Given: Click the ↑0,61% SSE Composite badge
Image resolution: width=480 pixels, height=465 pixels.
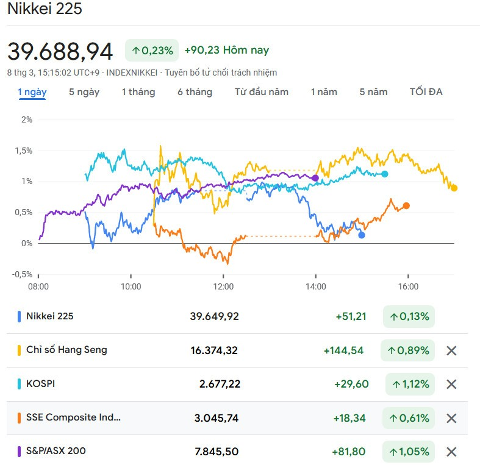Looking at the screenshot, I should point(409,418).
